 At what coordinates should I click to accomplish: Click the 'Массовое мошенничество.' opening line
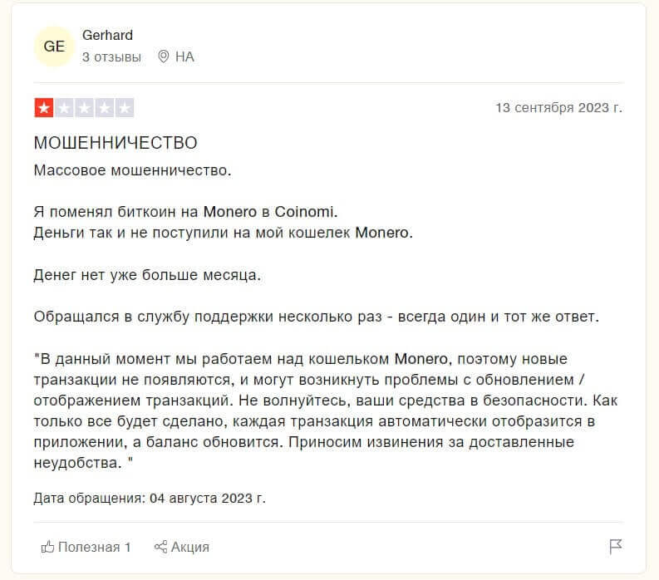point(132,170)
